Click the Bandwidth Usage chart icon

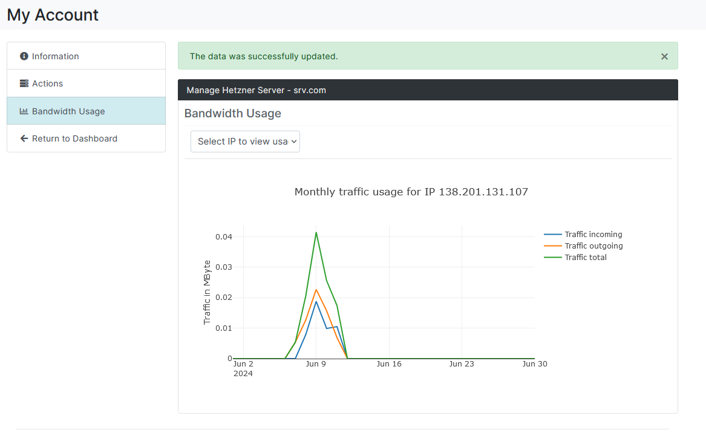(24, 111)
